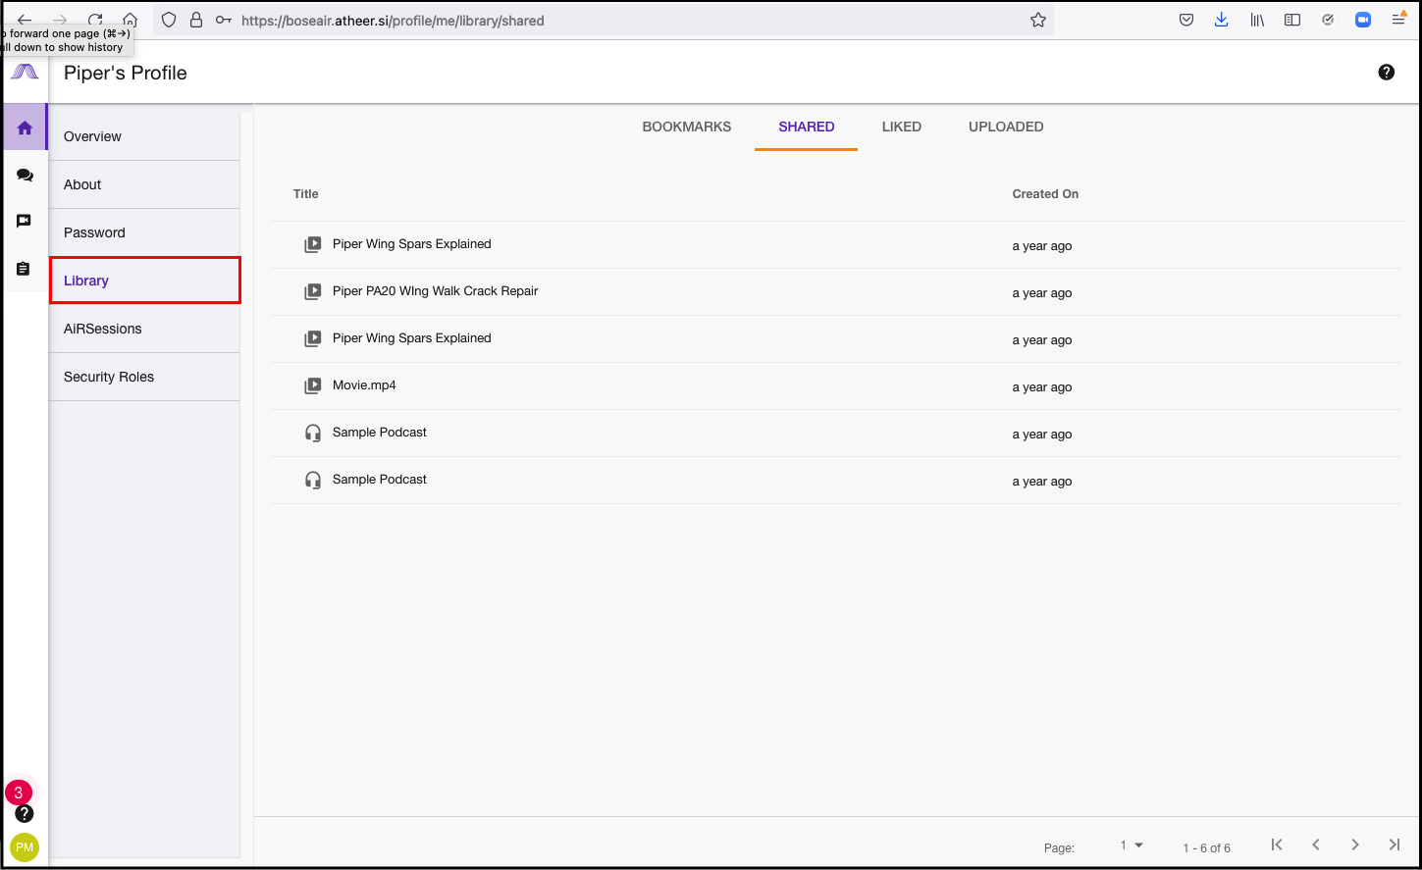Image resolution: width=1422 pixels, height=870 pixels.
Task: Open Overview in profile menu
Action: pyautogui.click(x=144, y=136)
